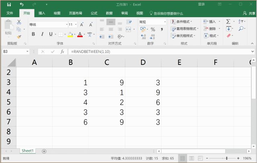Open Sort and Filter tool
Image resolution: width=257 pixels, height=163 pixels.
coord(241,21)
